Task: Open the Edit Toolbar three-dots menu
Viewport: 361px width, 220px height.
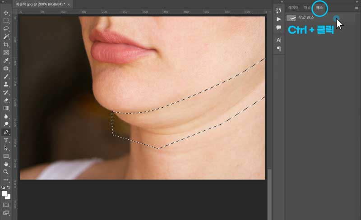Action: point(6,180)
